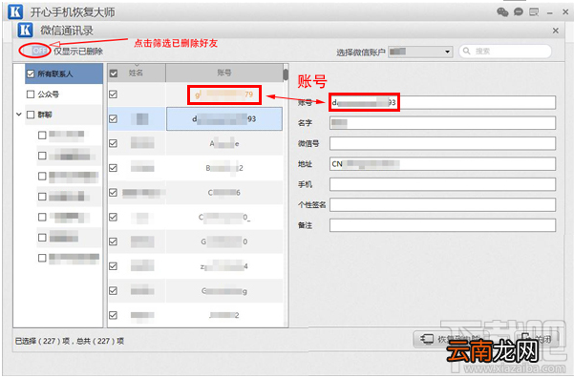Click the search magnifier icon

(466, 51)
